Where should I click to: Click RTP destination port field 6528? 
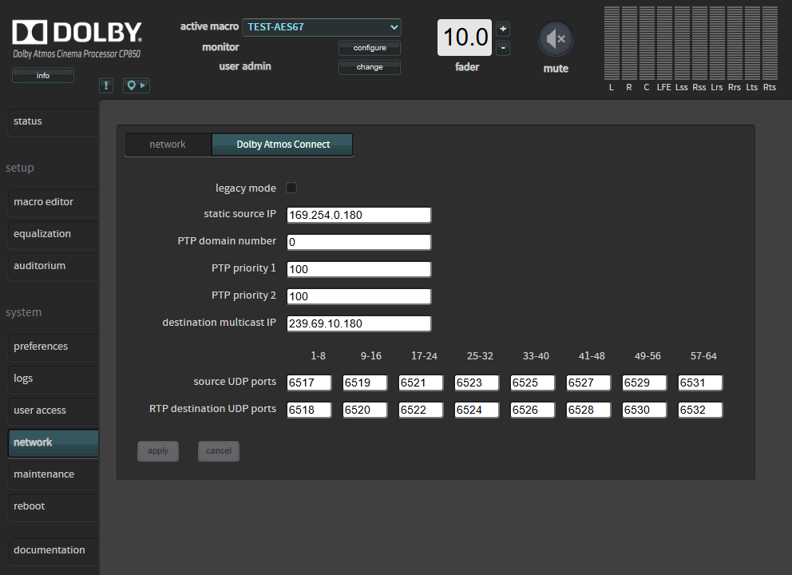point(588,410)
